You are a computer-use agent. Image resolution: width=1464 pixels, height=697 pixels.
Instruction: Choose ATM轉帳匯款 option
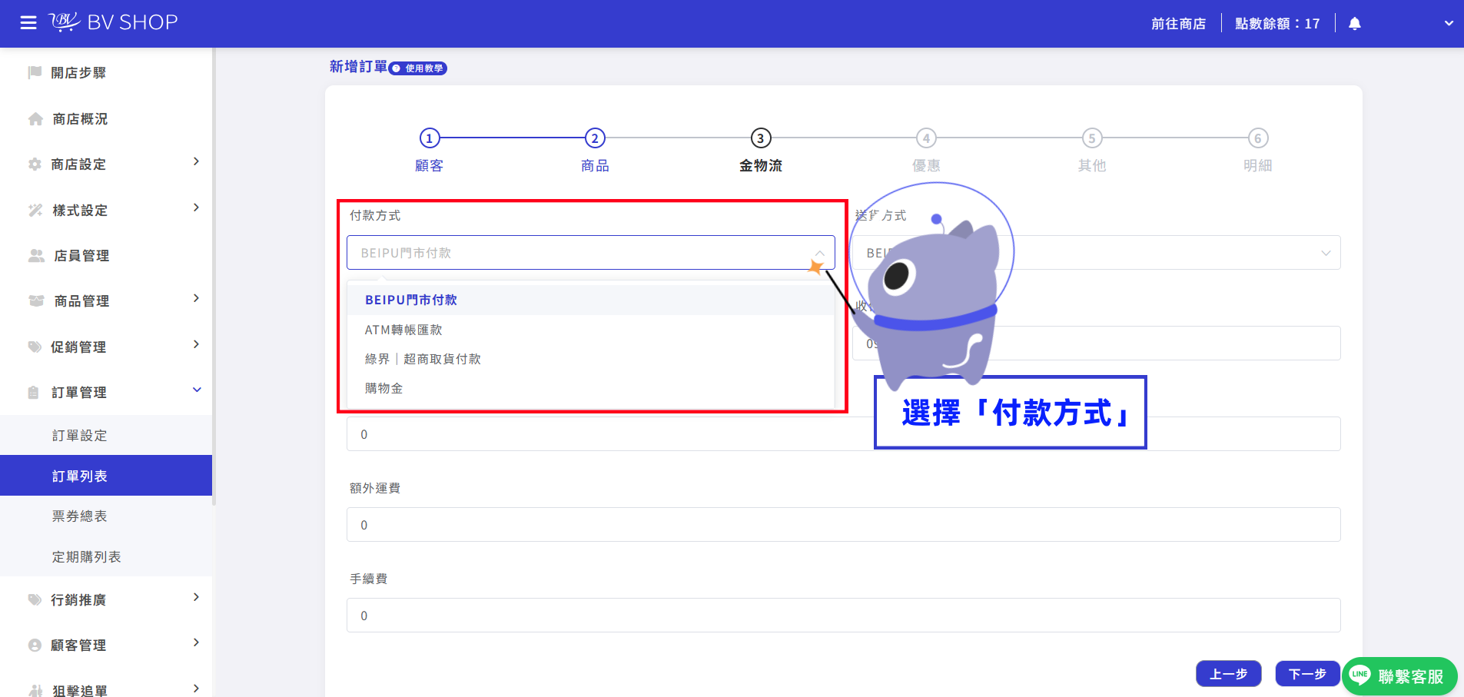click(591, 330)
